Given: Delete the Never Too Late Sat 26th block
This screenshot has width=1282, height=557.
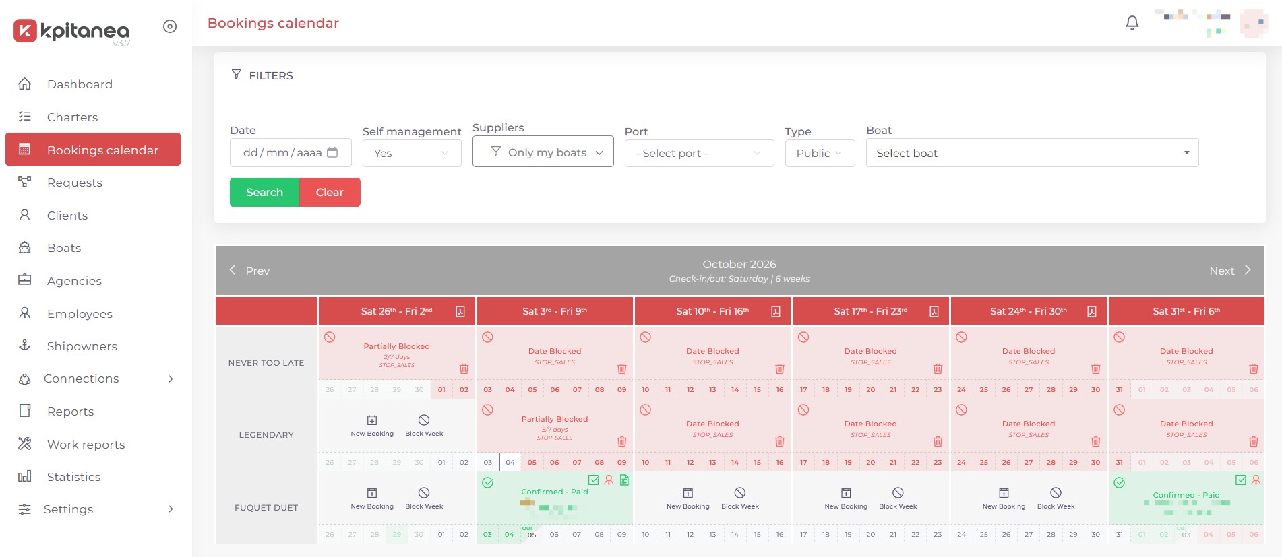Looking at the screenshot, I should pos(464,368).
